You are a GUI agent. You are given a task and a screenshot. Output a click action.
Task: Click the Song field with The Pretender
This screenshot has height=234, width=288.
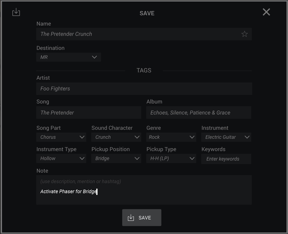click(89, 112)
